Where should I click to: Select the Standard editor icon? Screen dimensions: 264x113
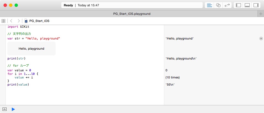(209, 5)
